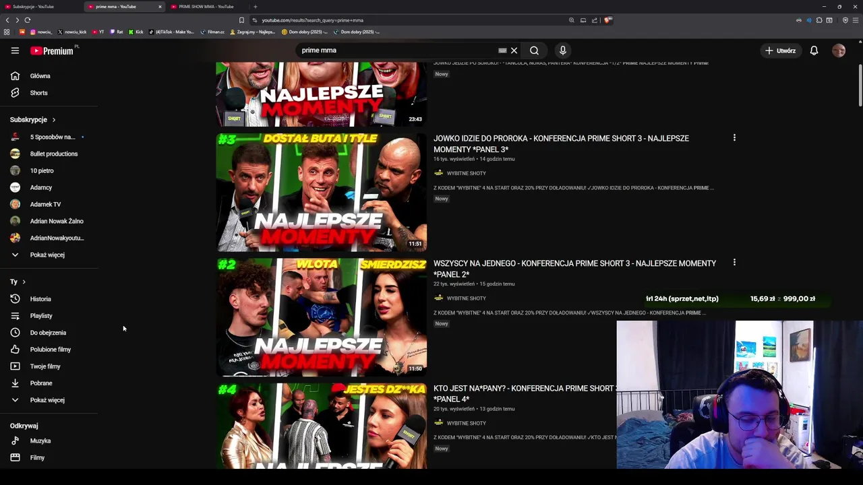The width and height of the screenshot is (863, 485).
Task: Open the 'JESTEŚ DZ**KĄ' #4 video thumbnail
Action: 321,426
